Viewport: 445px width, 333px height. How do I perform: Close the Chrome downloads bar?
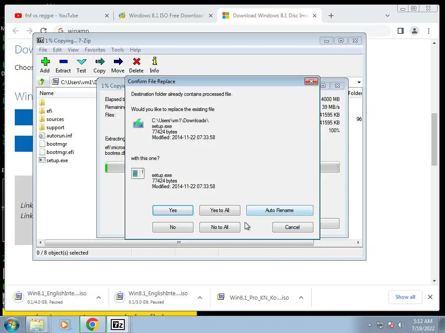[430, 297]
